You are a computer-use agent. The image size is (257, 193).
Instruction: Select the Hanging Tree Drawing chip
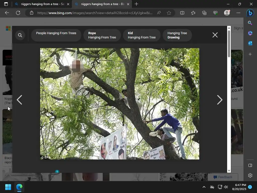click(177, 35)
